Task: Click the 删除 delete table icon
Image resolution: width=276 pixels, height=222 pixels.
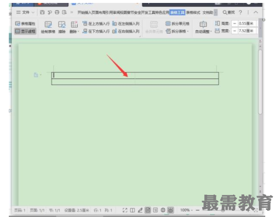Action: (x=74, y=24)
